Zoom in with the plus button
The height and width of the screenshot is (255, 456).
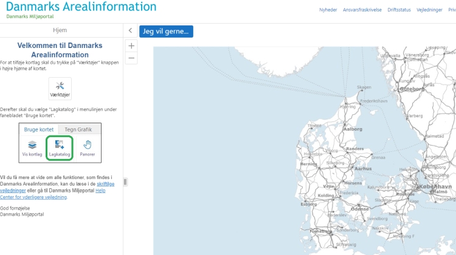[x=131, y=46]
